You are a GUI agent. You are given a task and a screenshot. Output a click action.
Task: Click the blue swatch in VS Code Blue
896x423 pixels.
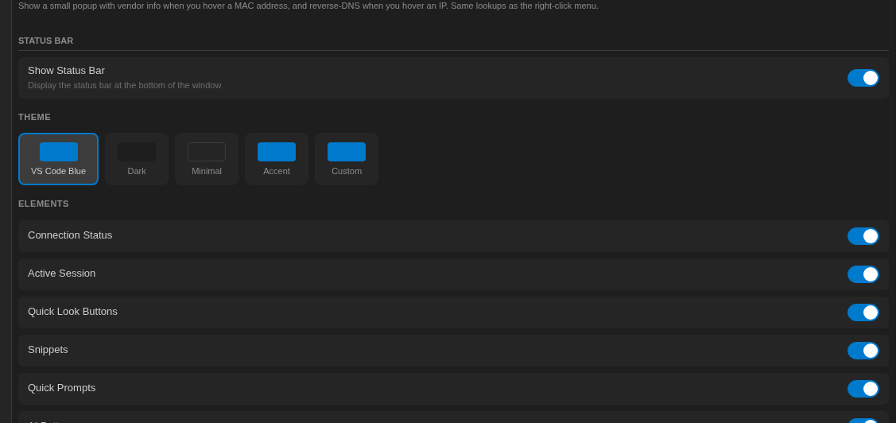[x=58, y=152]
